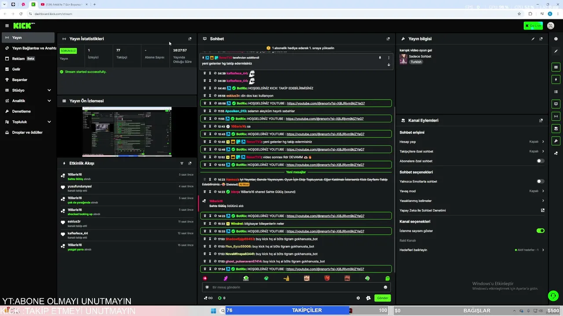Click the Kick logo
Viewport: 563px width, 316px height.
[24, 26]
